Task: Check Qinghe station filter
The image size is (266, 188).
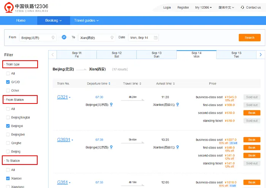Action: pyautogui.click(x=8, y=143)
